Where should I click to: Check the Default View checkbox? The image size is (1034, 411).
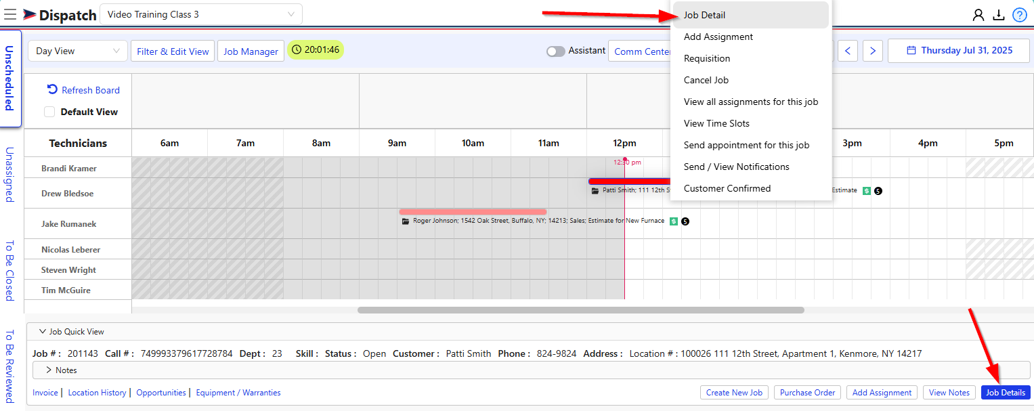[x=49, y=112]
